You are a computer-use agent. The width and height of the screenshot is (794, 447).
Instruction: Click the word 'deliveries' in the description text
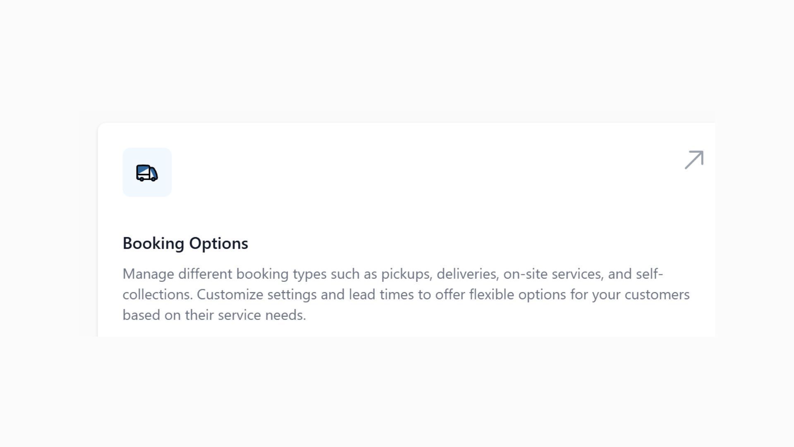471,274
